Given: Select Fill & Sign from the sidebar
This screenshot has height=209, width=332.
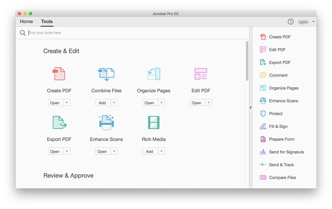Looking at the screenshot, I should pyautogui.click(x=262, y=126).
